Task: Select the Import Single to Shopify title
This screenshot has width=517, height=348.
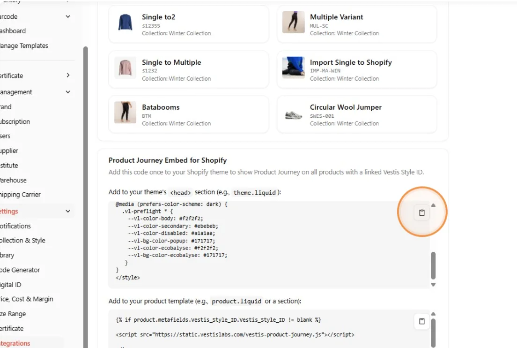Action: point(351,62)
